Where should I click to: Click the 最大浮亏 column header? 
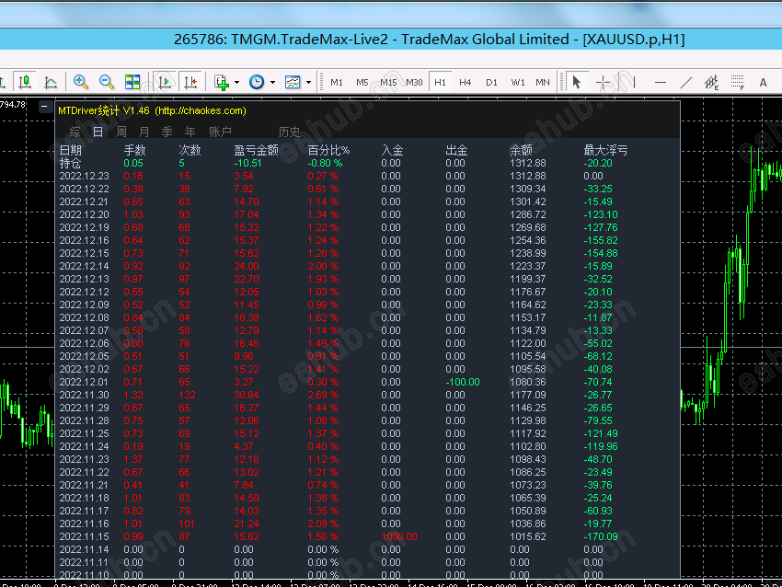605,150
